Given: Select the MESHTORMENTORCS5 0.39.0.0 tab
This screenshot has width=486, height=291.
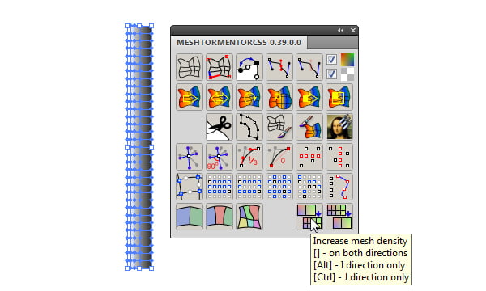Looking at the screenshot, I should click(239, 42).
